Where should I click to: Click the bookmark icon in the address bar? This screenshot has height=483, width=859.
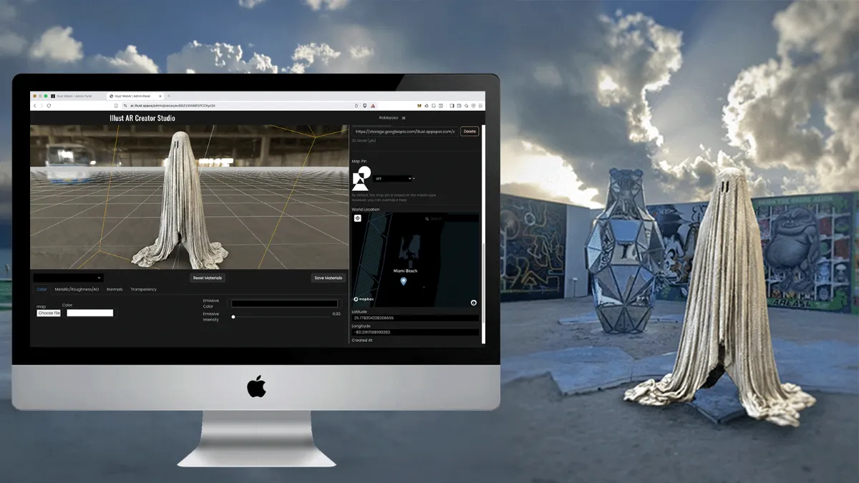pos(117,105)
